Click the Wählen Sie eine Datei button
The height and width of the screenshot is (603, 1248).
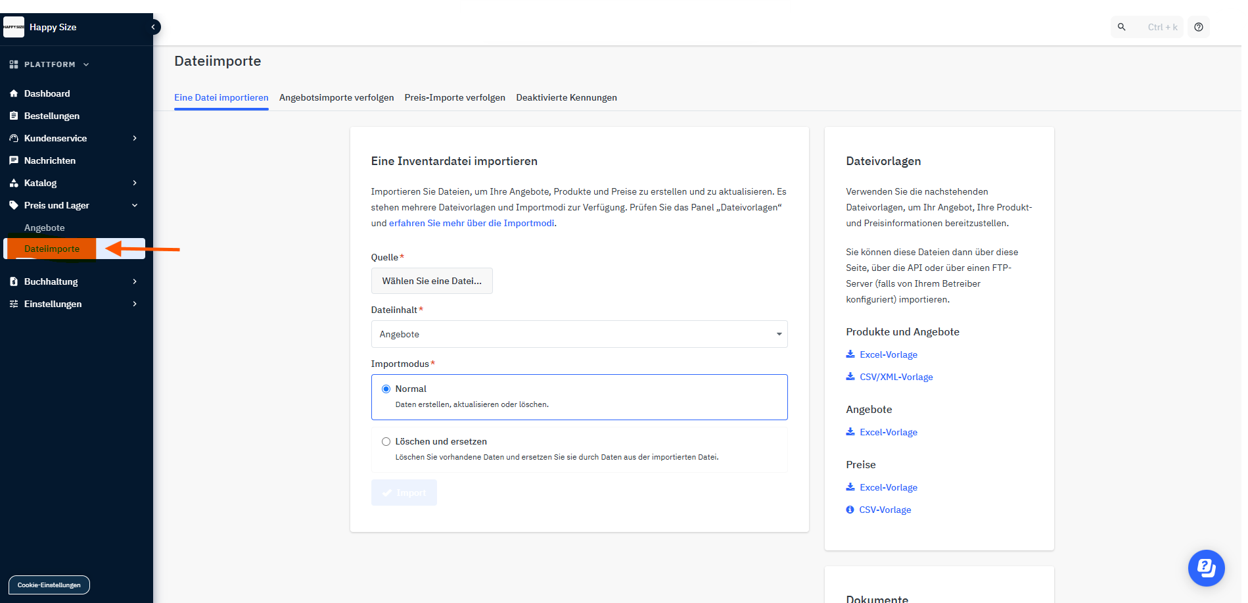coord(432,281)
